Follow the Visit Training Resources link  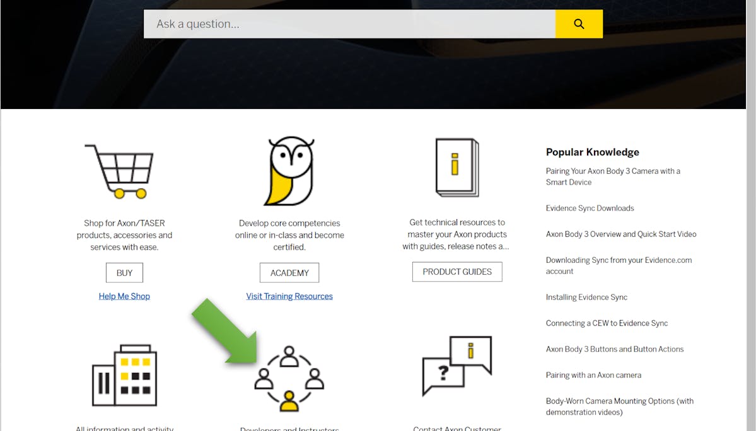(289, 296)
